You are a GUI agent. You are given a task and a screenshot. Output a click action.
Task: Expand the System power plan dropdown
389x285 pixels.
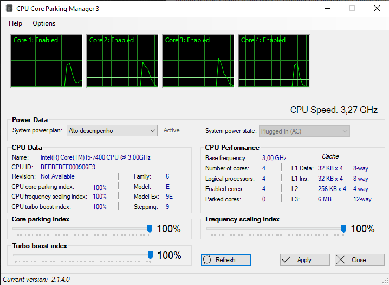click(x=112, y=131)
